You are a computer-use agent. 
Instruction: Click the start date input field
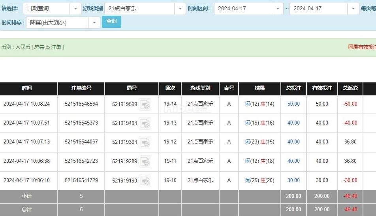coord(243,9)
